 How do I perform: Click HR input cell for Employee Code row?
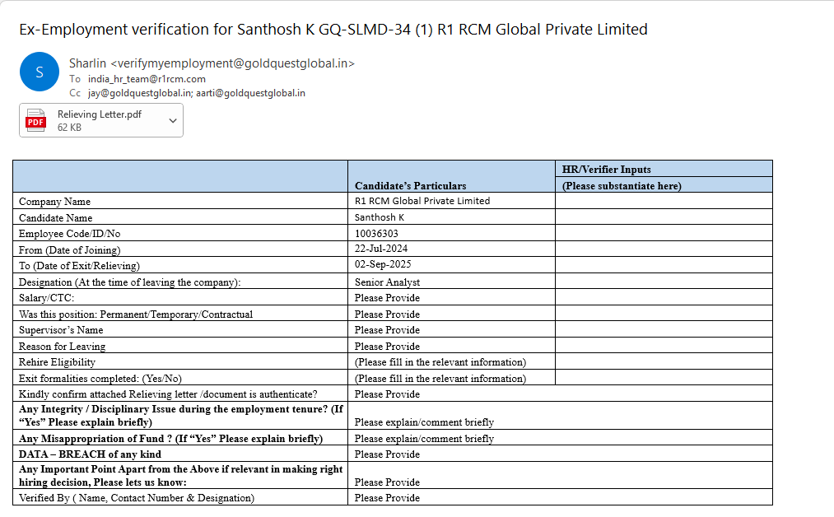664,233
